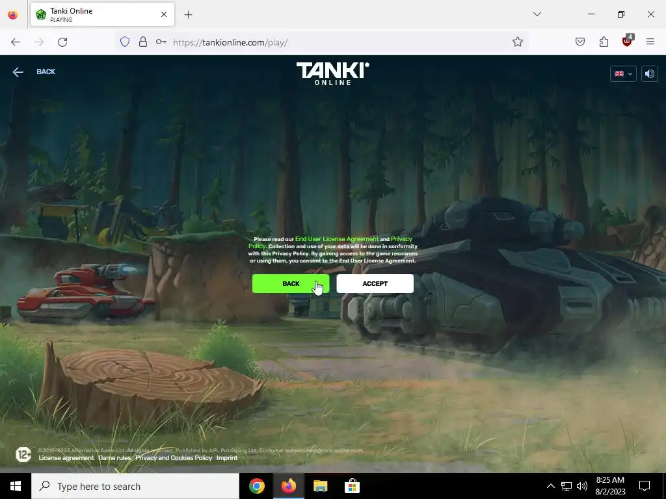This screenshot has width=666, height=499.
Task: Open the language flag dropdown
Action: point(623,74)
